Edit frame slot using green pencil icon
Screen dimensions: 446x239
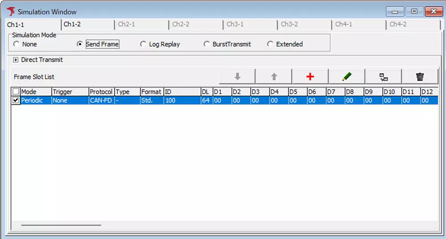pos(347,77)
